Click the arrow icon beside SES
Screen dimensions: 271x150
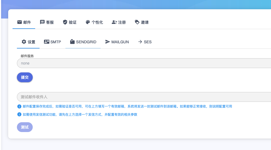click(x=140, y=42)
